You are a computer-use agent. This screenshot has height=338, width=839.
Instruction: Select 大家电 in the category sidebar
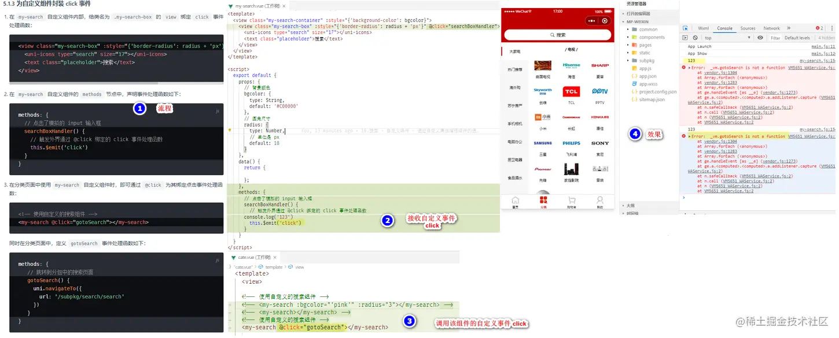coord(515,51)
